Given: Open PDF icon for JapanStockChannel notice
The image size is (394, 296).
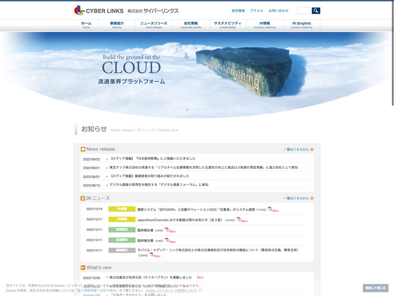Looking at the screenshot, I should 239,220.
